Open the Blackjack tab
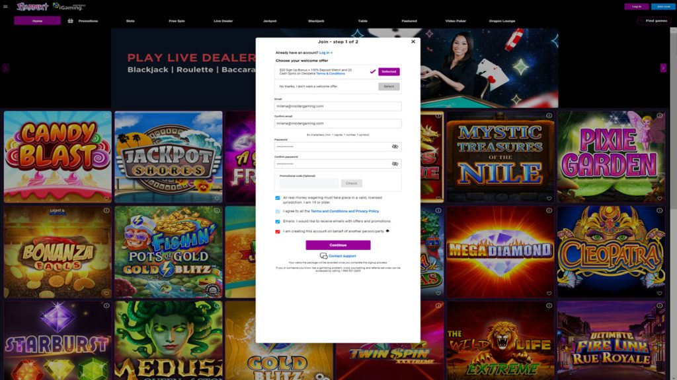The width and height of the screenshot is (677, 380). (x=316, y=20)
